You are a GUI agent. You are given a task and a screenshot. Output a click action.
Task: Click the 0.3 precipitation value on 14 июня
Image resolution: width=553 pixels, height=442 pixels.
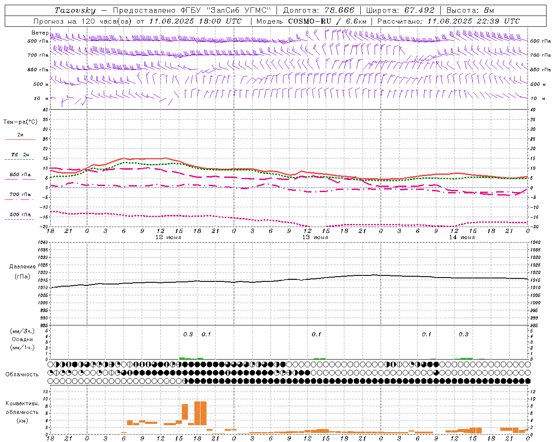464,334
